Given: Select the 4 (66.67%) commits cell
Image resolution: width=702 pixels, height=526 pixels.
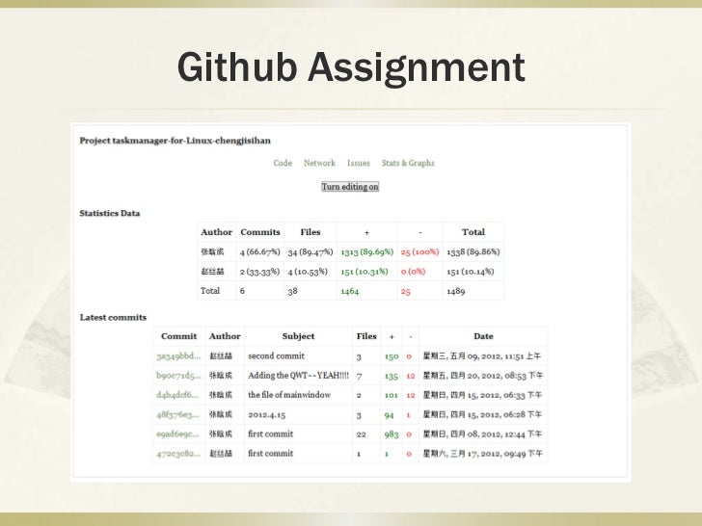Looking at the screenshot, I should (x=259, y=251).
